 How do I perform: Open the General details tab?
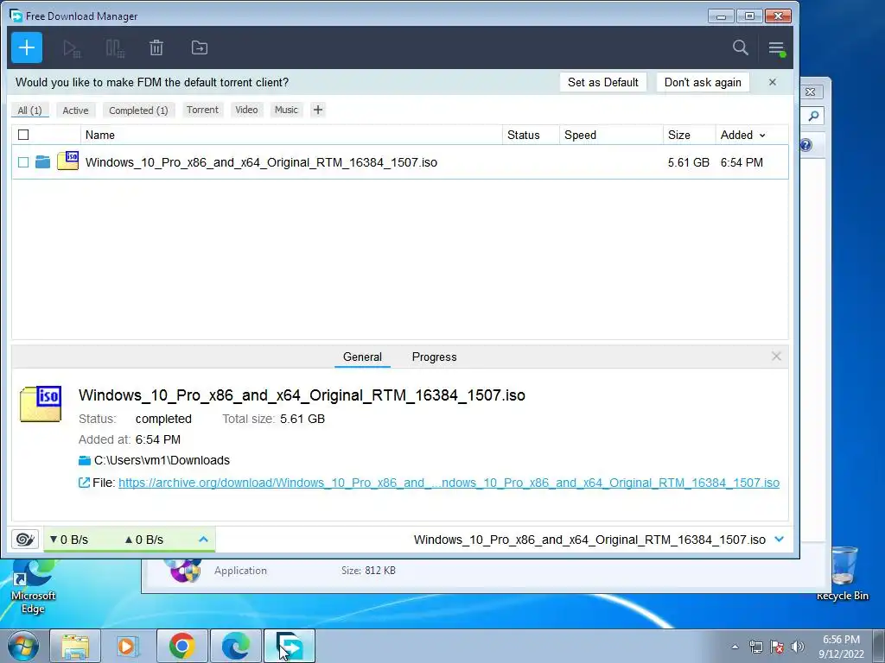coord(362,357)
